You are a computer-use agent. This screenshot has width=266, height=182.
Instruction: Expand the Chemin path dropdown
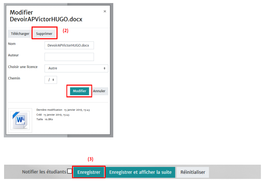click(51, 80)
